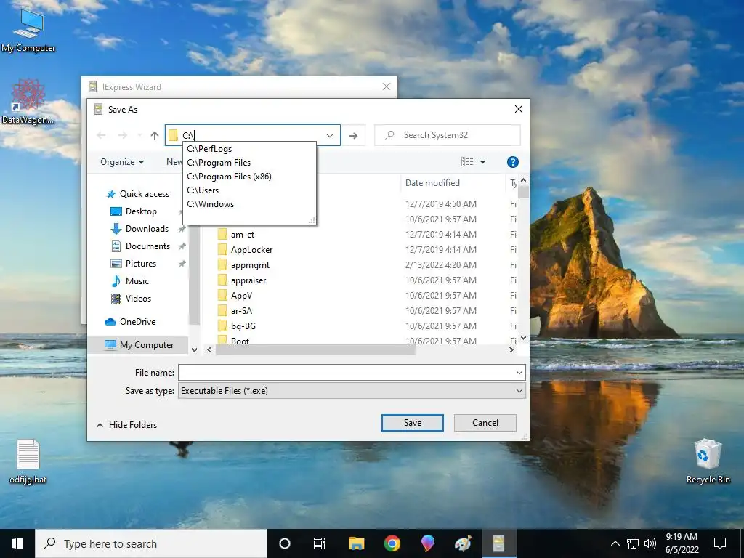Select Quick access in navigation pane
744x558 pixels.
[x=138, y=194]
